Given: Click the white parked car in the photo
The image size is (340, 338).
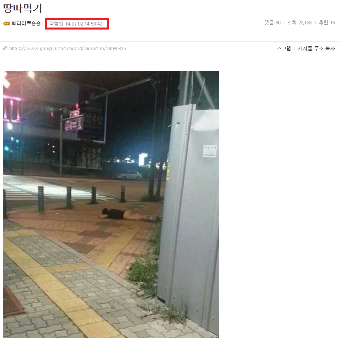Looking at the screenshot, I should [x=128, y=175].
